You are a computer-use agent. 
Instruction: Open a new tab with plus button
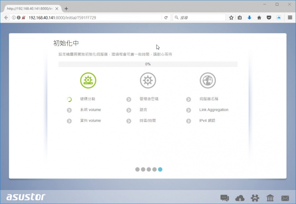66,9
